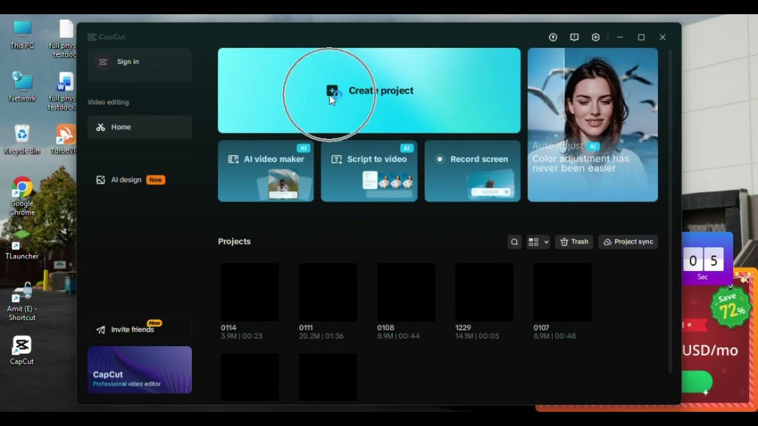Screen dimensions: 758x426
Task: Click the paper plane Invite friends icon
Action: point(101,330)
